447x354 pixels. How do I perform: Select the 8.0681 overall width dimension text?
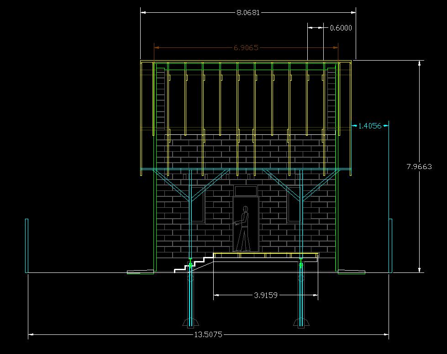[248, 12]
